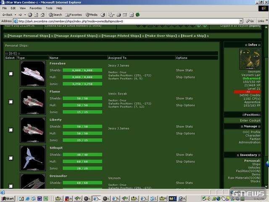Click Freesbee Shields bar 6,000 / 6,000

coord(82,70)
